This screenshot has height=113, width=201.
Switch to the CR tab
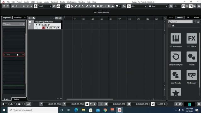point(188,18)
